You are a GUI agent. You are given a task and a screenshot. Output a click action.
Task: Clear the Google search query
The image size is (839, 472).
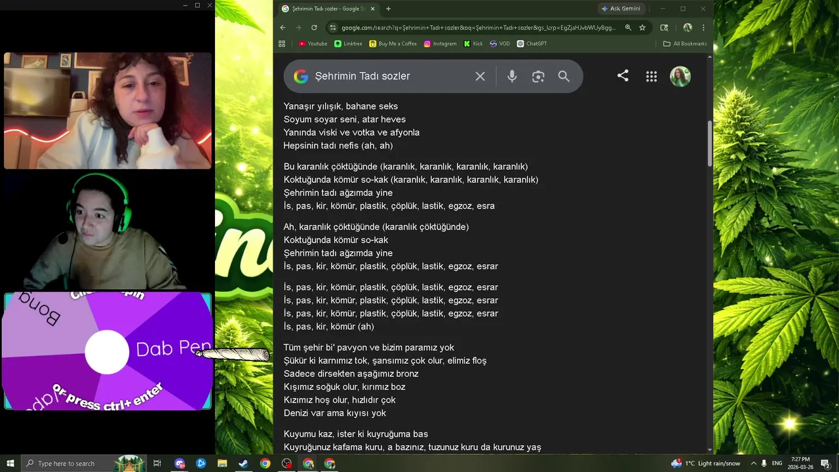[480, 76]
